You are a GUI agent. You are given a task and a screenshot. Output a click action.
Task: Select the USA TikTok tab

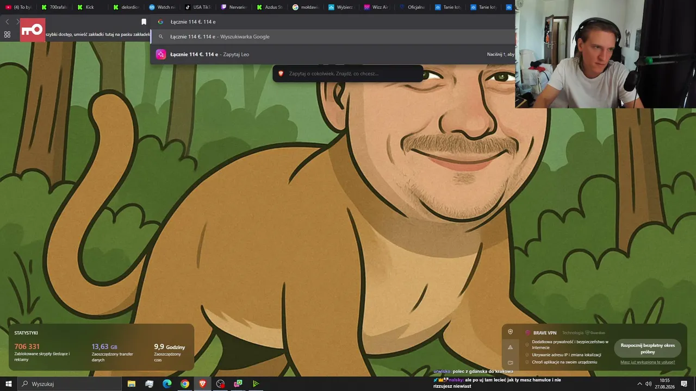point(198,7)
